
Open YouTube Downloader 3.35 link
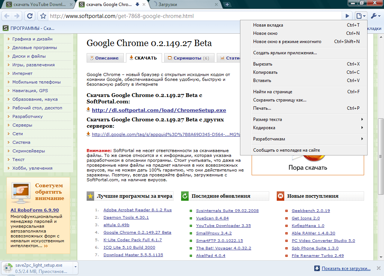(x=223, y=226)
